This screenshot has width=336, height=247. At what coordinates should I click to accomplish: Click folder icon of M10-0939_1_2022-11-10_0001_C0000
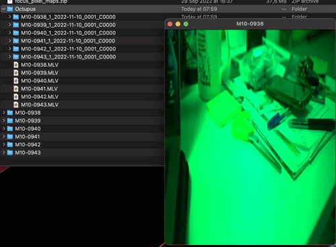pos(16,25)
